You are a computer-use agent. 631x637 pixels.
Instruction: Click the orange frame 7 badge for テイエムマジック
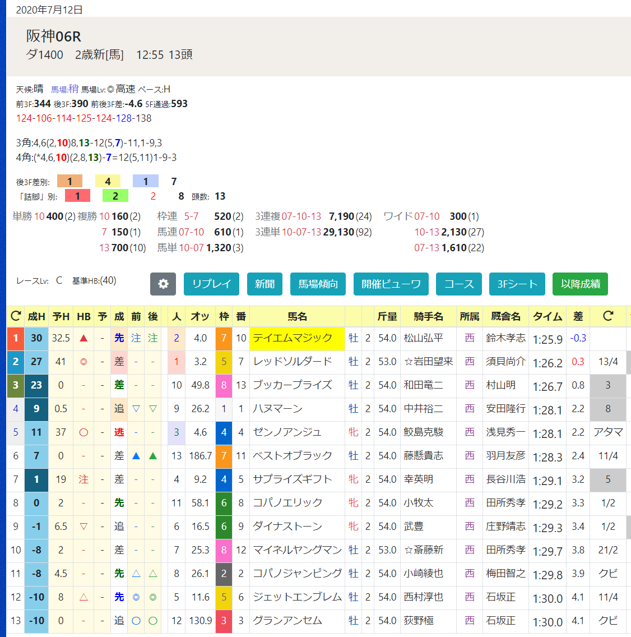tap(224, 339)
